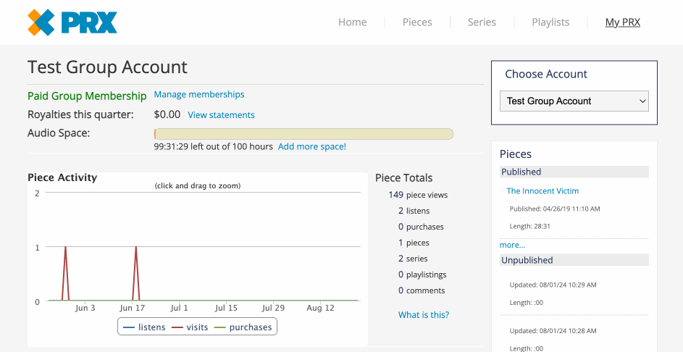
Task: Open the Home navigation item
Action: coord(353,22)
